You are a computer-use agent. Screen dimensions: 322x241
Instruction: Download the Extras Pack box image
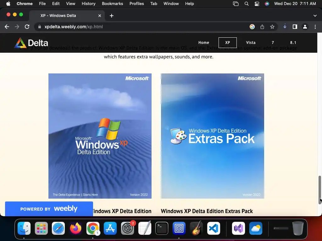(x=212, y=136)
